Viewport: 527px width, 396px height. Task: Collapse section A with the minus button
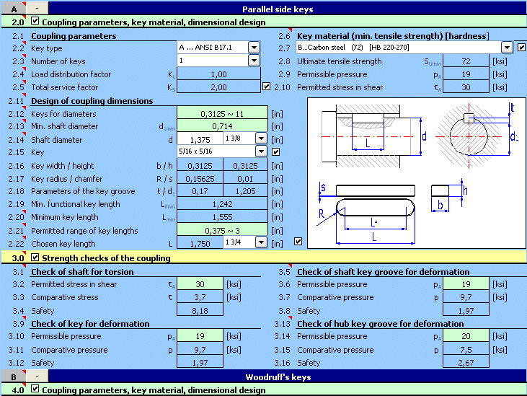pyautogui.click(x=37, y=8)
